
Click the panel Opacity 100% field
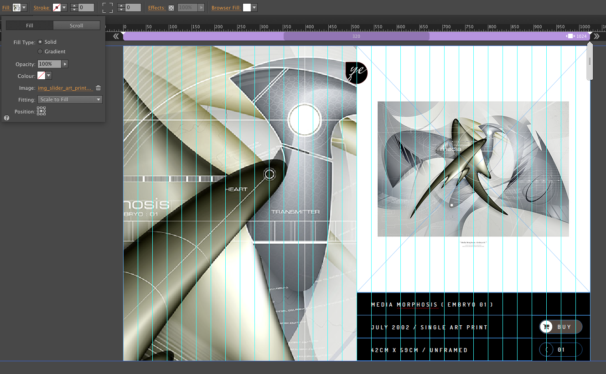pyautogui.click(x=49, y=64)
